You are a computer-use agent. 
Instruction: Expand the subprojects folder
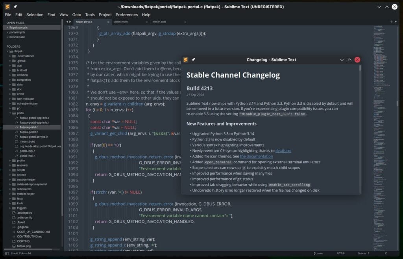[10, 189]
